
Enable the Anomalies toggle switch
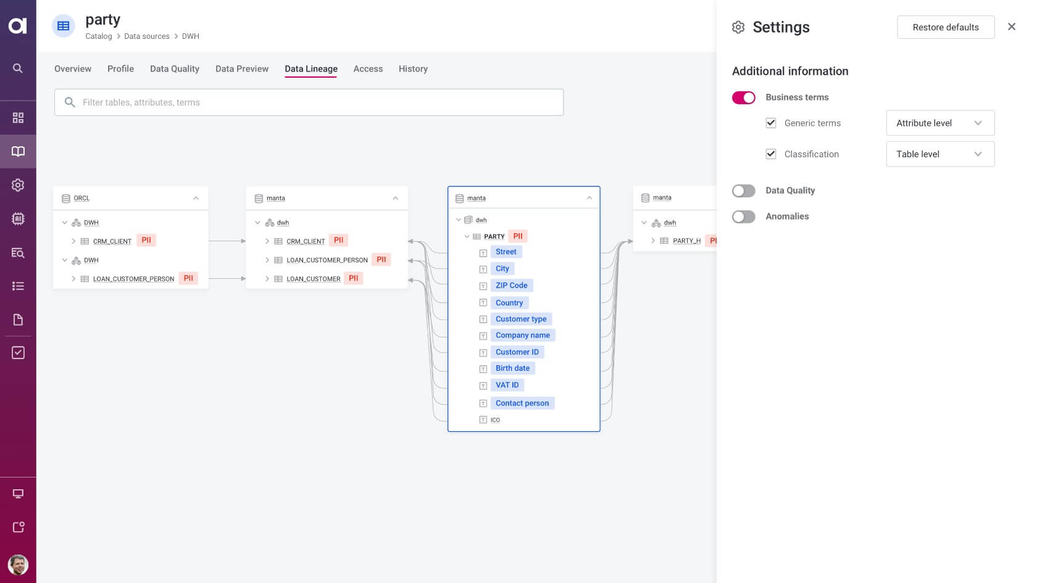tap(743, 217)
